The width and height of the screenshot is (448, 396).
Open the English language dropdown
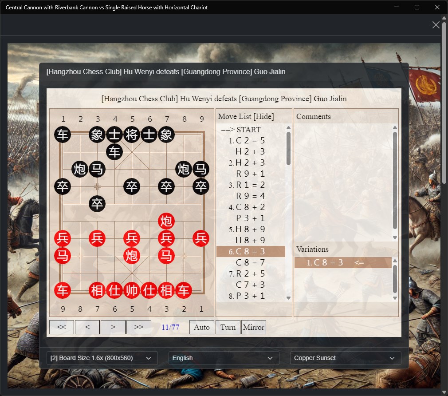click(224, 358)
